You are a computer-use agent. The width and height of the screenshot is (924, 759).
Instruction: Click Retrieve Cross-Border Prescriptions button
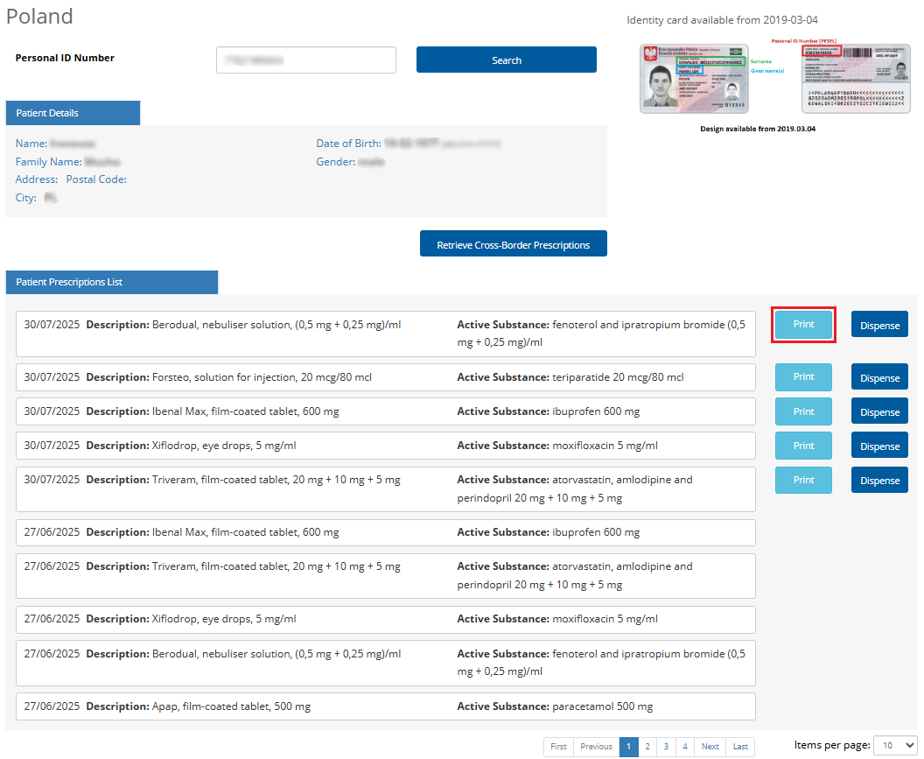coord(513,244)
